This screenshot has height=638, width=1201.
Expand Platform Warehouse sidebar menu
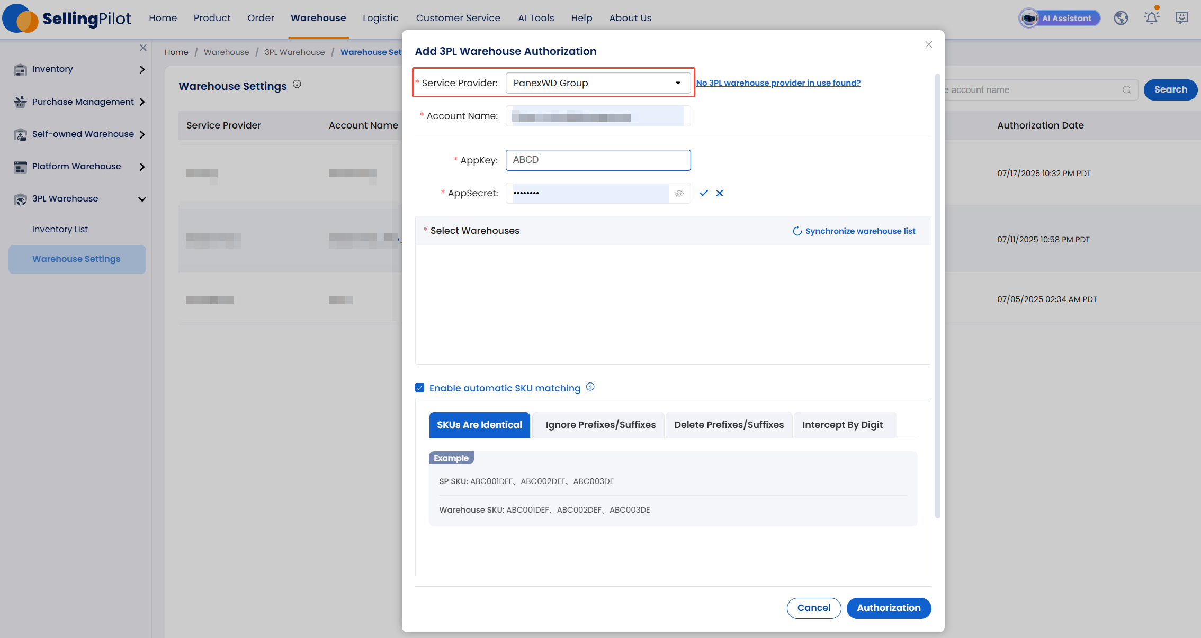142,167
